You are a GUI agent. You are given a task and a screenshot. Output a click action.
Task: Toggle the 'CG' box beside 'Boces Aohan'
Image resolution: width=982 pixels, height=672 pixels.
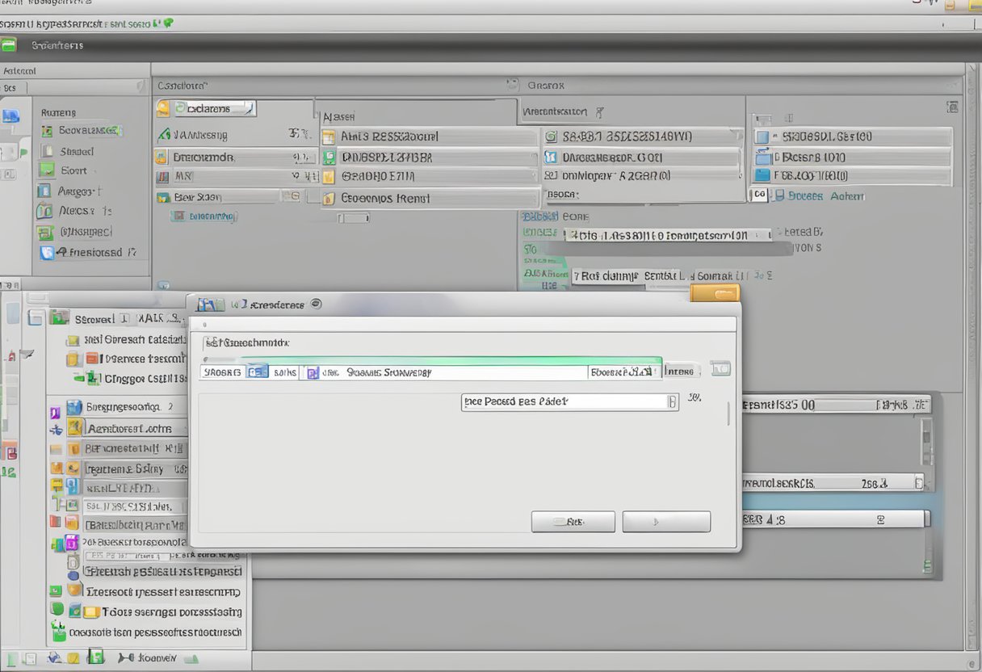tap(759, 195)
